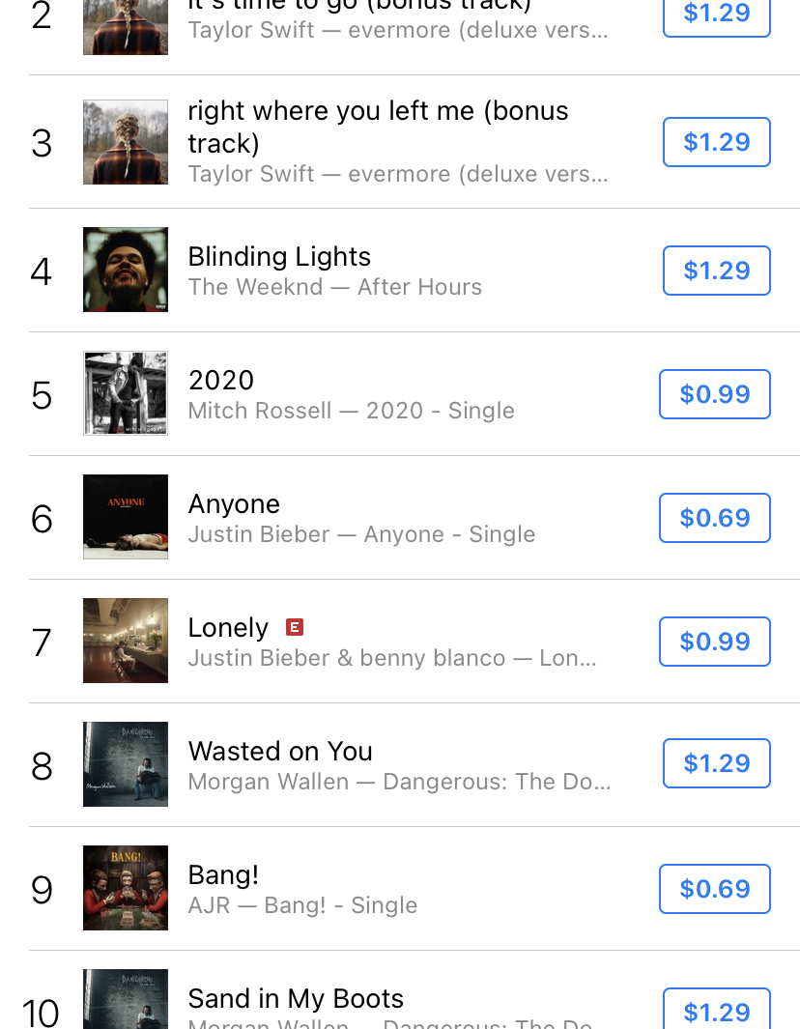Click the $0.69 price for Bang!

pos(714,889)
